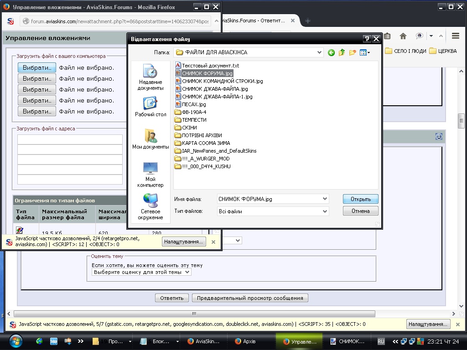Image resolution: width=467 pixels, height=350 pixels.
Task: Click the Открыть button
Action: coord(360,199)
